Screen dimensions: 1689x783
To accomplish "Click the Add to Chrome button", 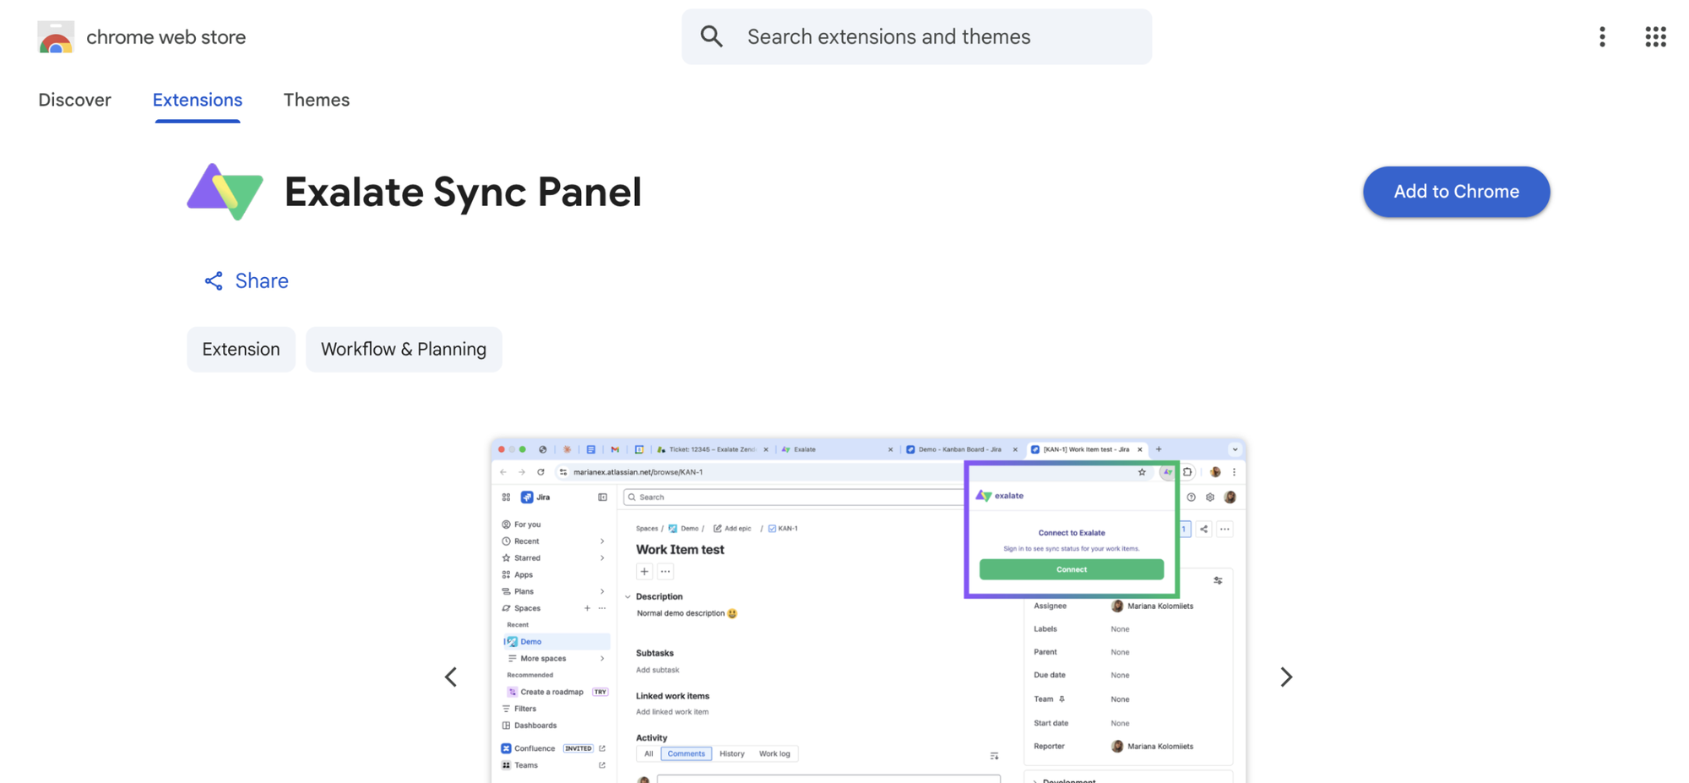I will pos(1456,192).
